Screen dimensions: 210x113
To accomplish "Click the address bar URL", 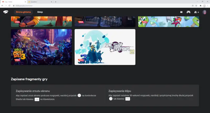I will point(24,6).
